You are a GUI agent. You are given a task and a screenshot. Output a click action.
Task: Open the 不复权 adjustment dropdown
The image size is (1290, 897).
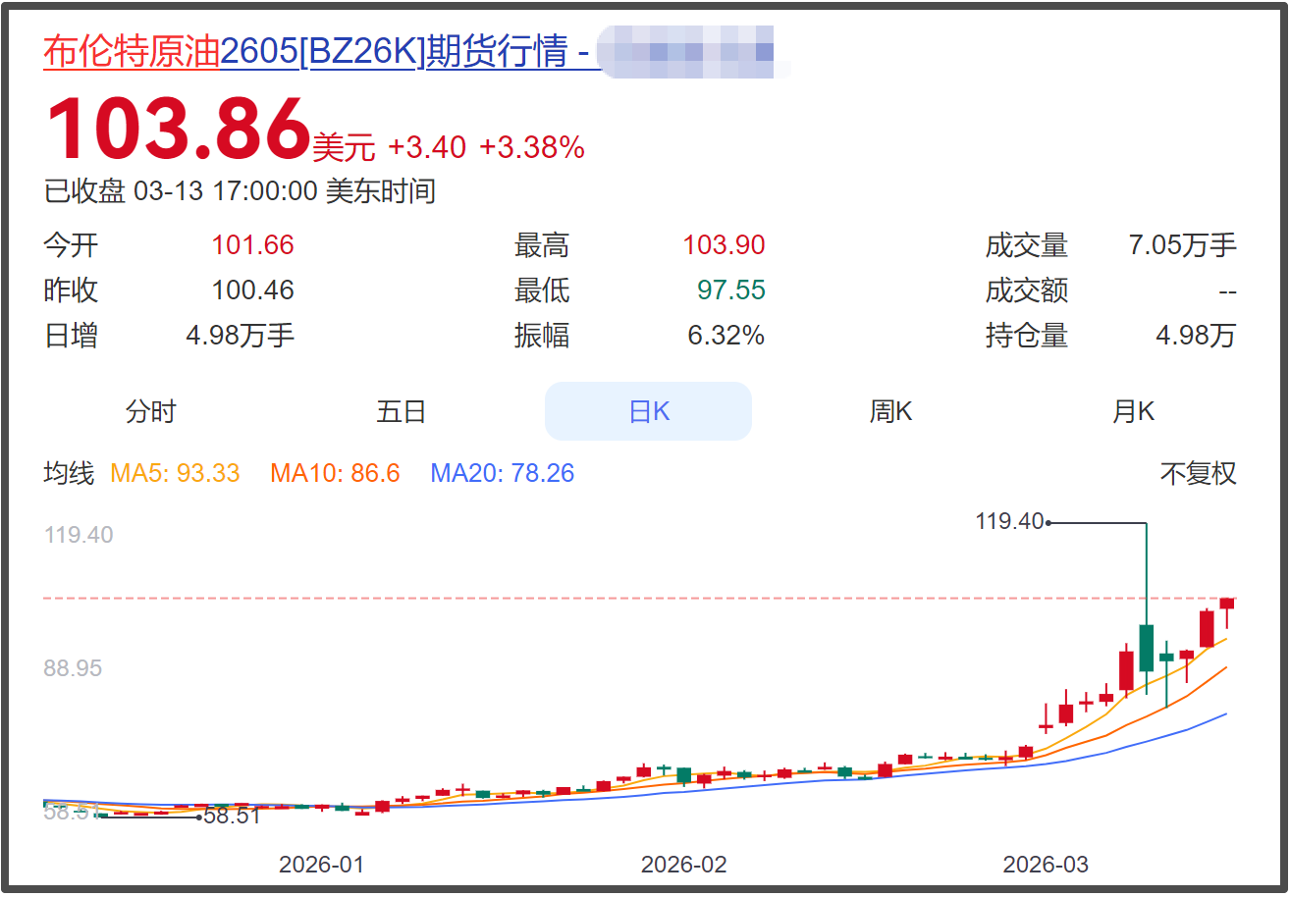[x=1198, y=474]
